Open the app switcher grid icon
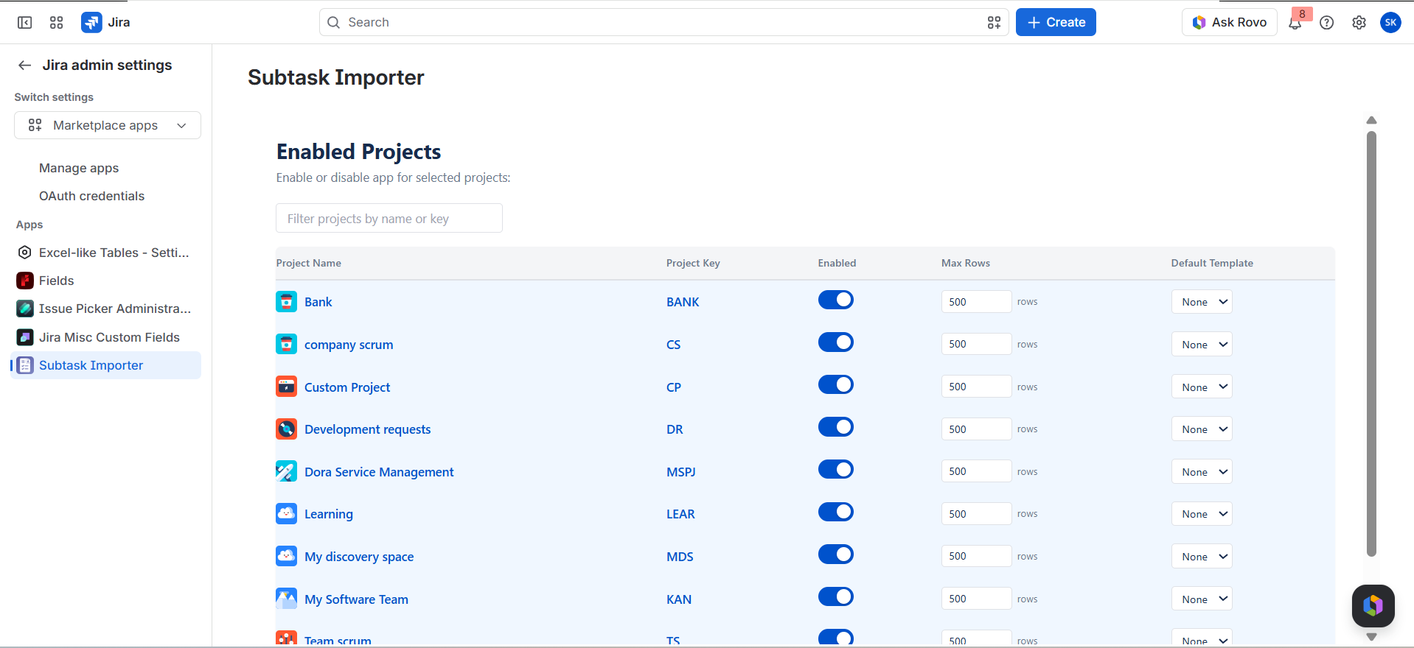Viewport: 1414px width, 648px height. click(57, 23)
